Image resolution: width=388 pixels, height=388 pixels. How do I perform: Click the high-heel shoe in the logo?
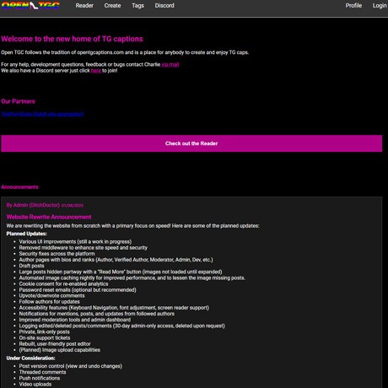[x=34, y=5]
